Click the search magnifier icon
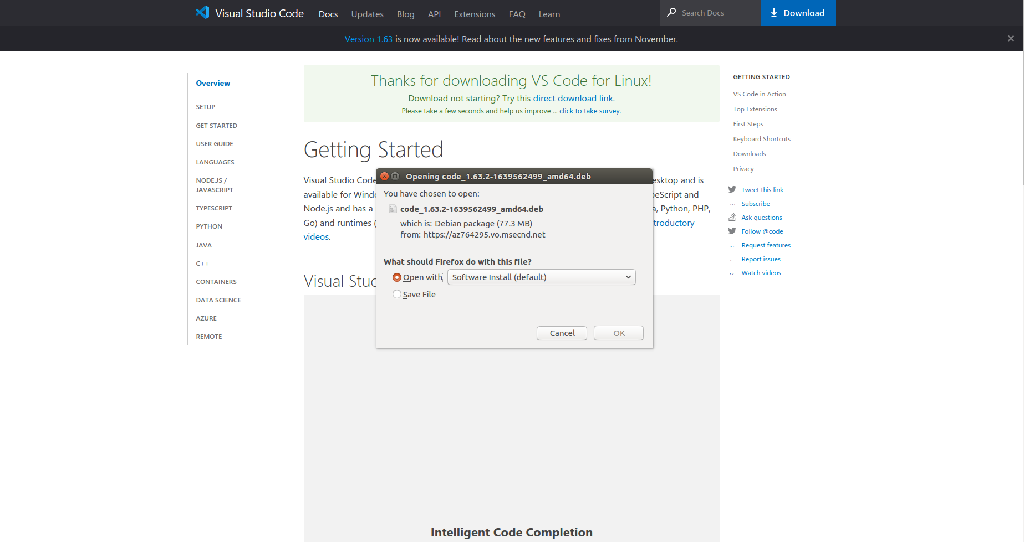The height and width of the screenshot is (542, 1024). pos(671,12)
